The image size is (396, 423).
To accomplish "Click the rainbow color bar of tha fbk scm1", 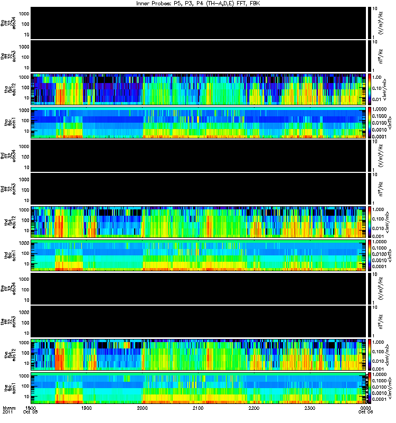I will (370, 123).
